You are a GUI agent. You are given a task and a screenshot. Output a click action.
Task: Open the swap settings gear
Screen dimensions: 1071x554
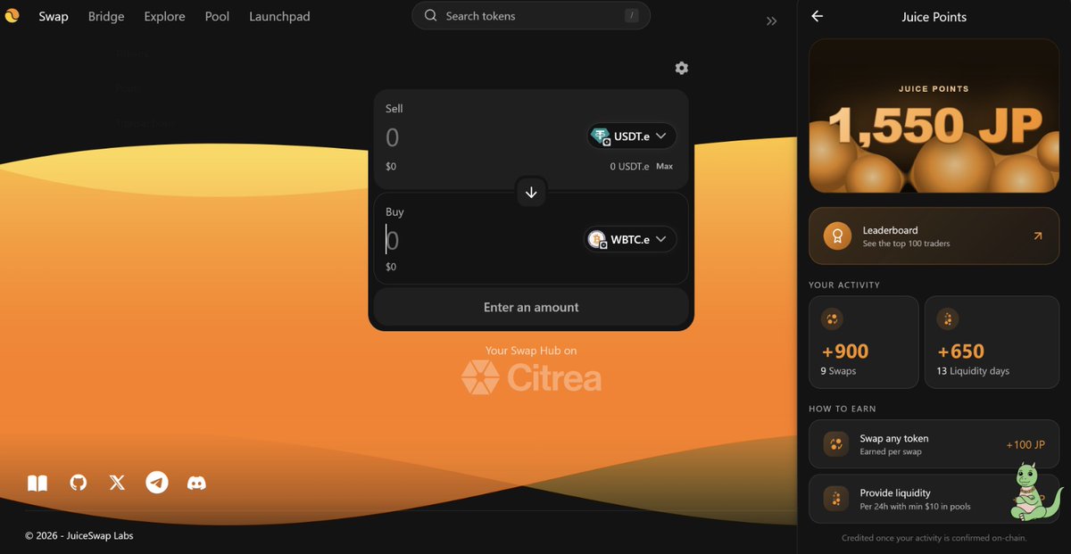(x=682, y=68)
